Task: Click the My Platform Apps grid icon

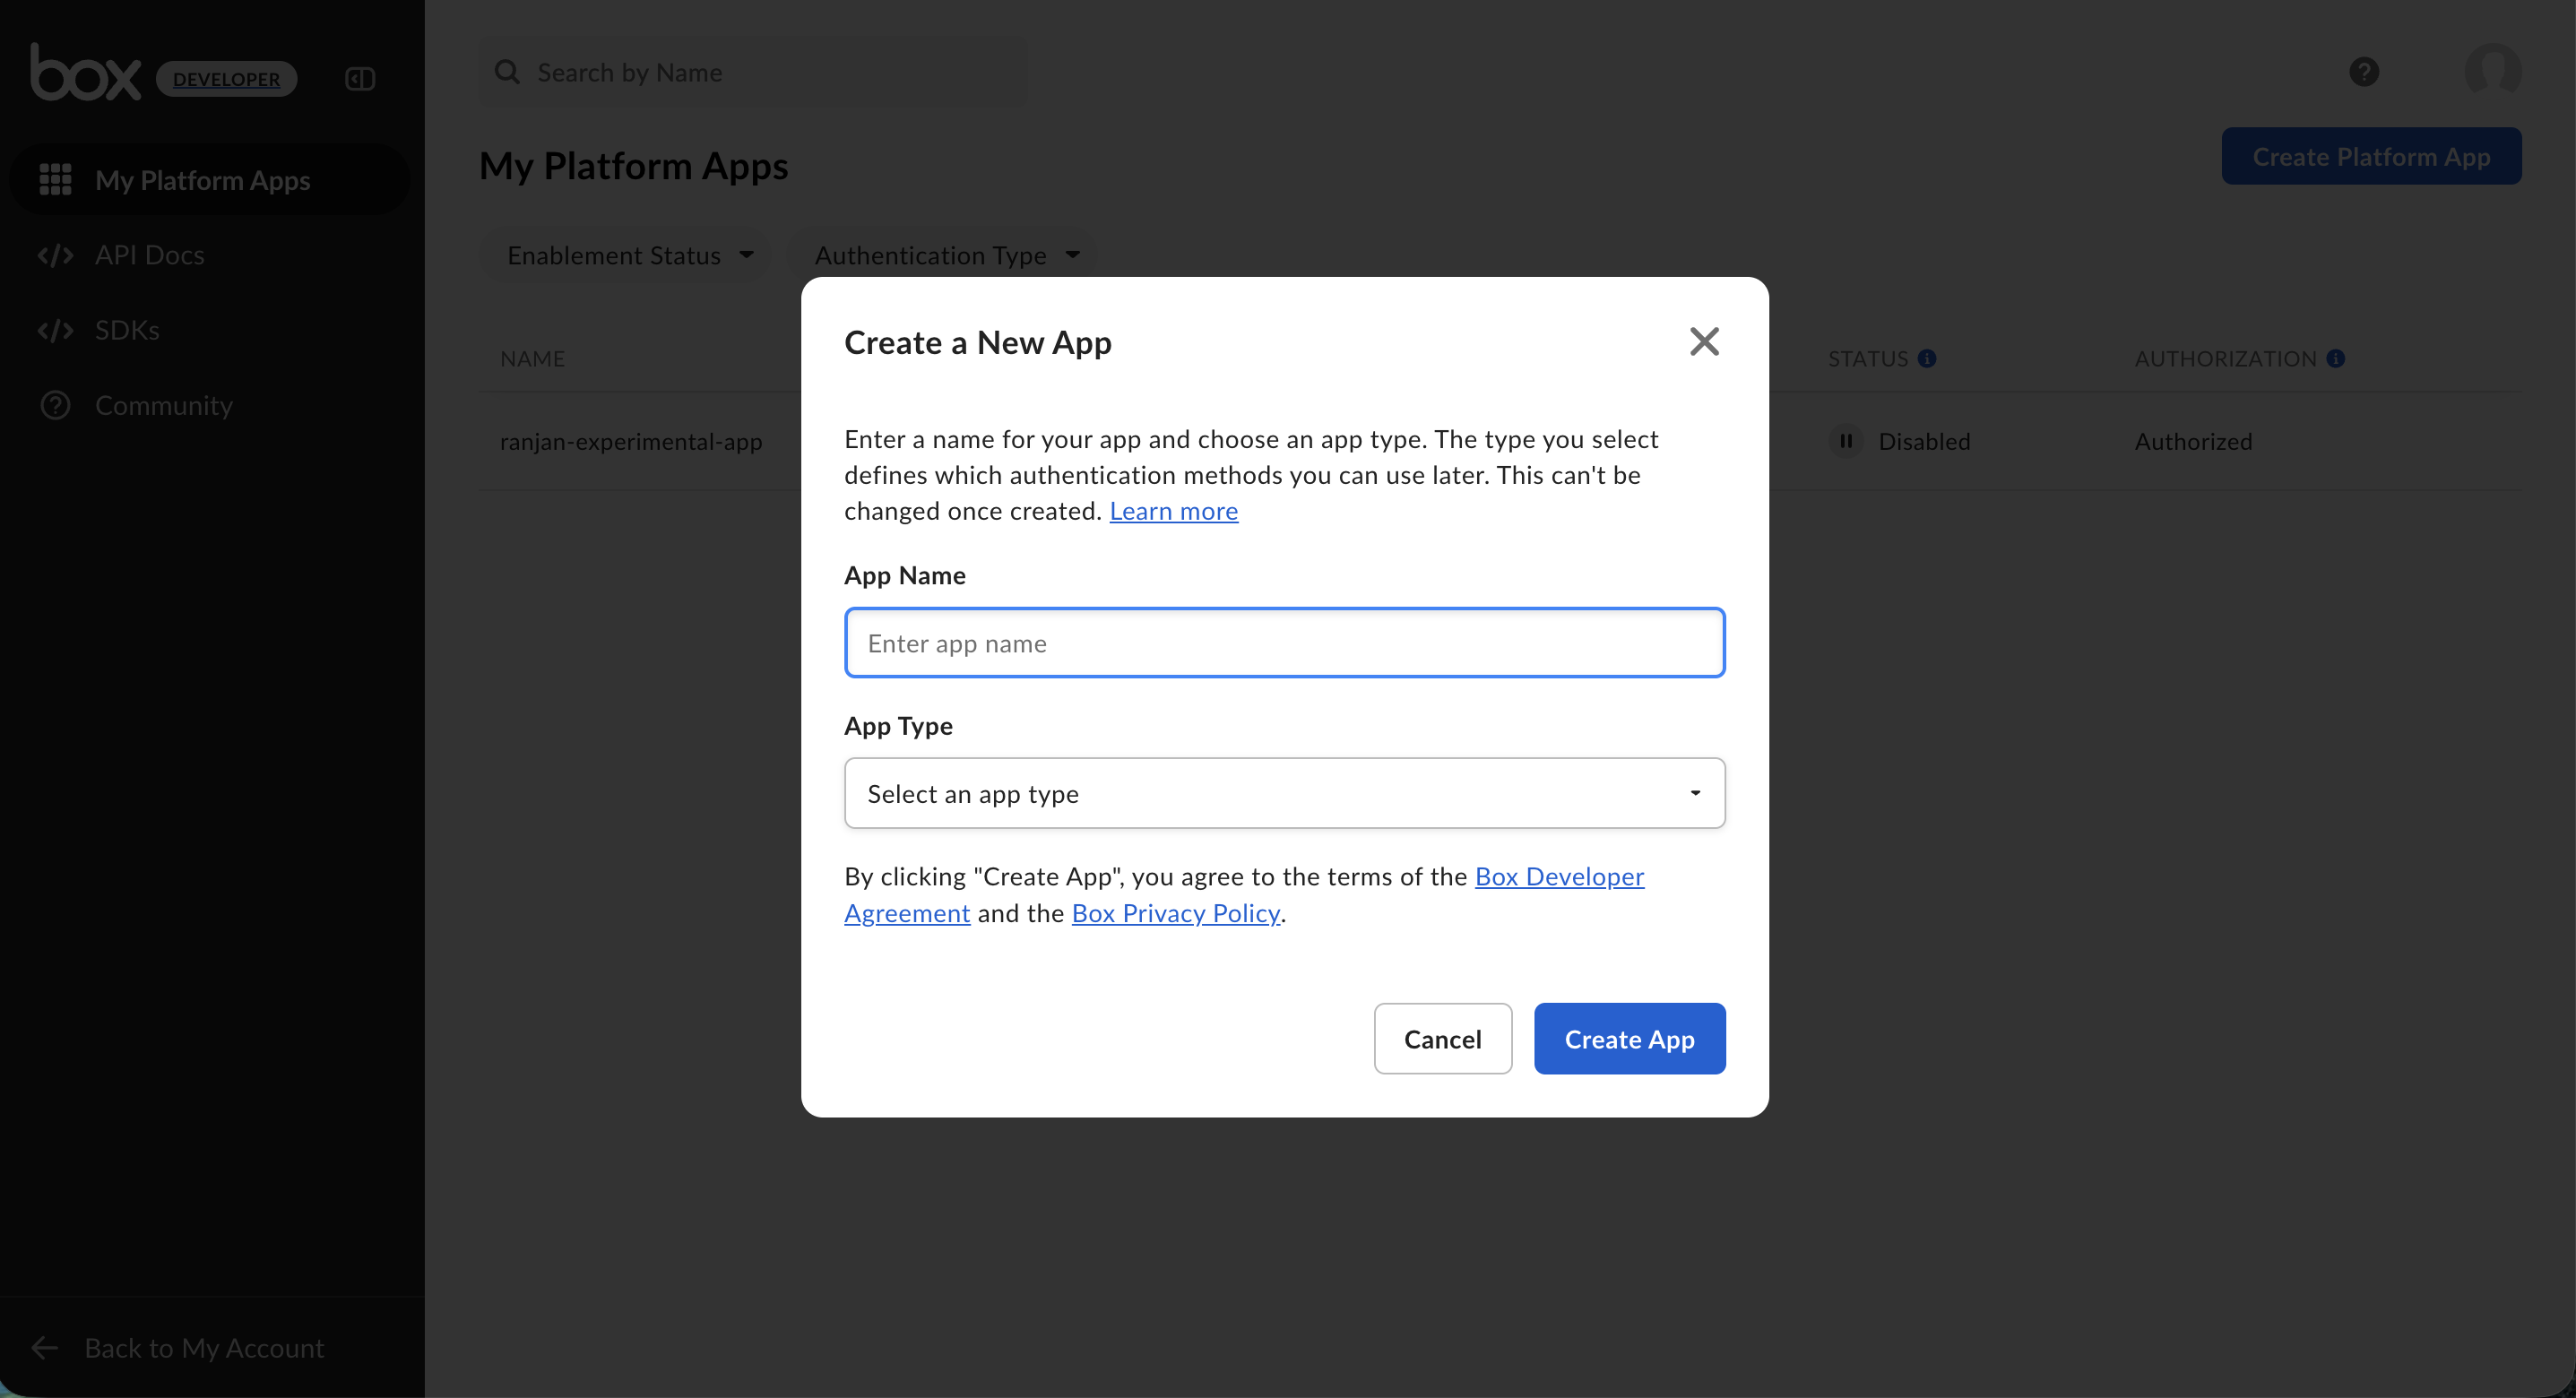Action: pos(55,180)
